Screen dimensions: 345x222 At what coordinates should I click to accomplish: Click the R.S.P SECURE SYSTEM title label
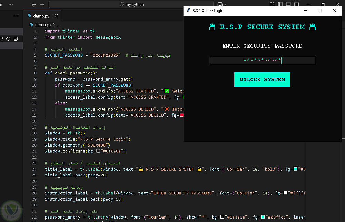[x=262, y=27]
